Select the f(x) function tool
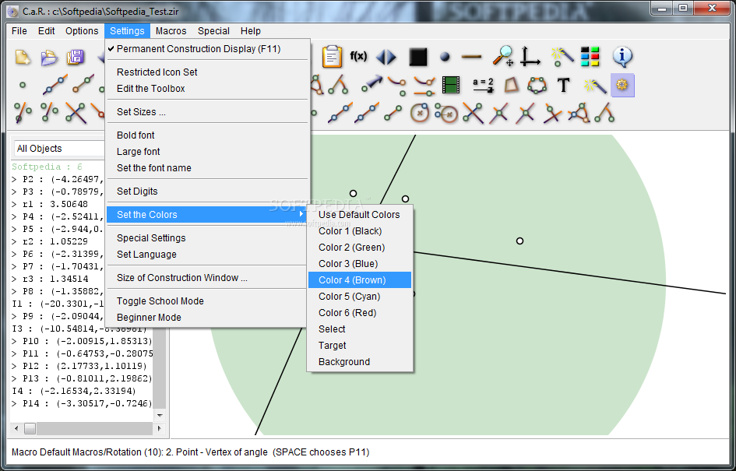This screenshot has height=471, width=736. (x=358, y=56)
